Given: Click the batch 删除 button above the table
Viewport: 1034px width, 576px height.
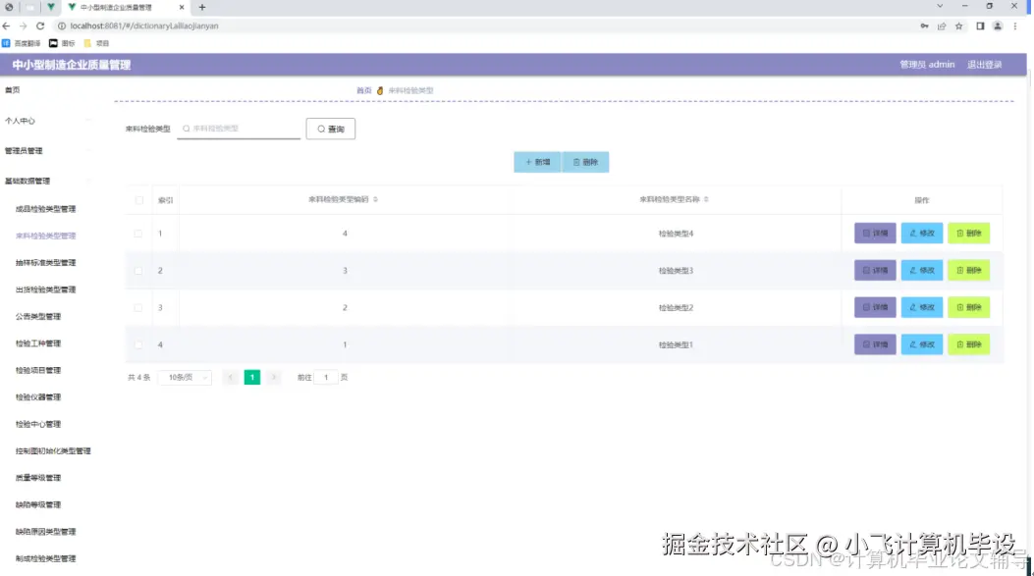Looking at the screenshot, I should click(x=585, y=162).
